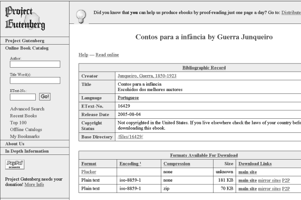Open base directory /files/16429/ link
Screen dimensions: 301x200
click(130, 137)
